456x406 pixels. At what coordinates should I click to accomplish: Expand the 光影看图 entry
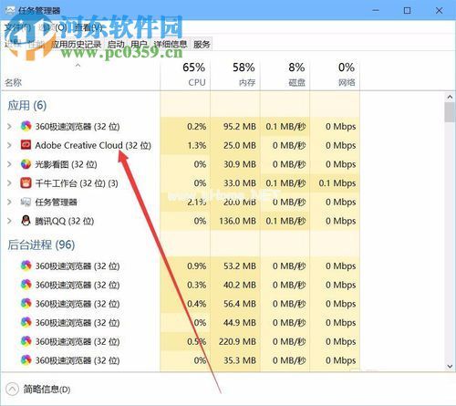pos(9,164)
